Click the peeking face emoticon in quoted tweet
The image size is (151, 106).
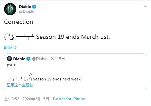pos(29,79)
